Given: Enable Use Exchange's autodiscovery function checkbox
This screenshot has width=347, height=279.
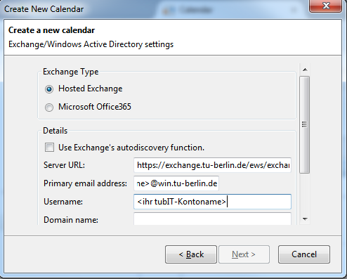Looking at the screenshot, I should click(x=49, y=148).
